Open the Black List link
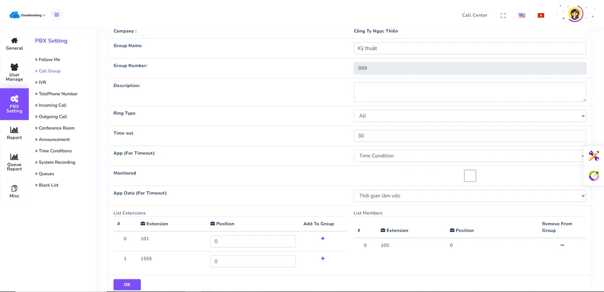 [48, 185]
